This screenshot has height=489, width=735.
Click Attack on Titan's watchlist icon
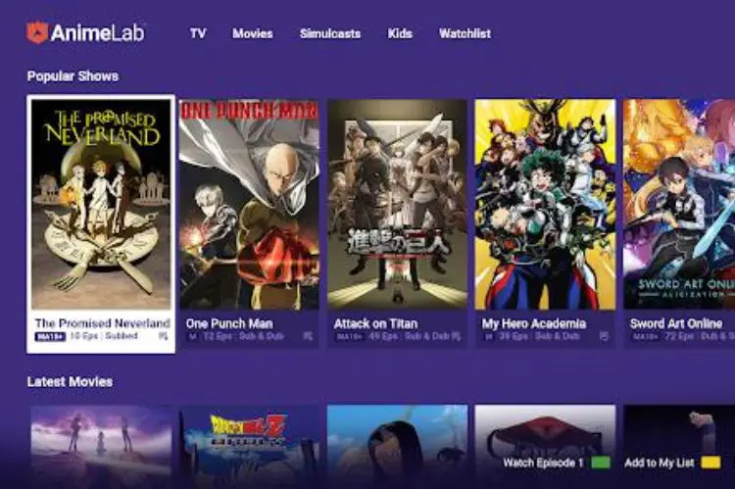(x=457, y=336)
